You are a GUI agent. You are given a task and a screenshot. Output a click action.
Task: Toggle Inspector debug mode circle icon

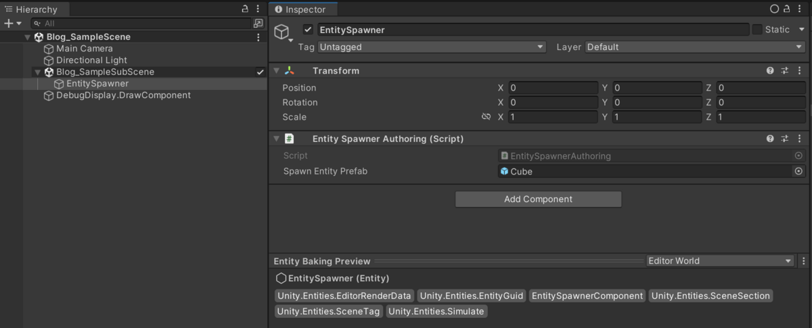pyautogui.click(x=775, y=9)
